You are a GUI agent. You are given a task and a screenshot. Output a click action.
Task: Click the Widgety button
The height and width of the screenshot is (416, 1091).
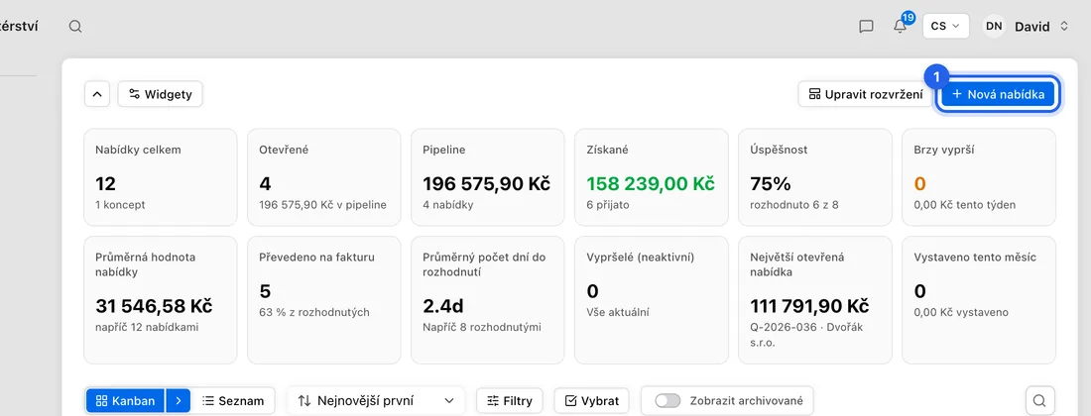(x=160, y=94)
